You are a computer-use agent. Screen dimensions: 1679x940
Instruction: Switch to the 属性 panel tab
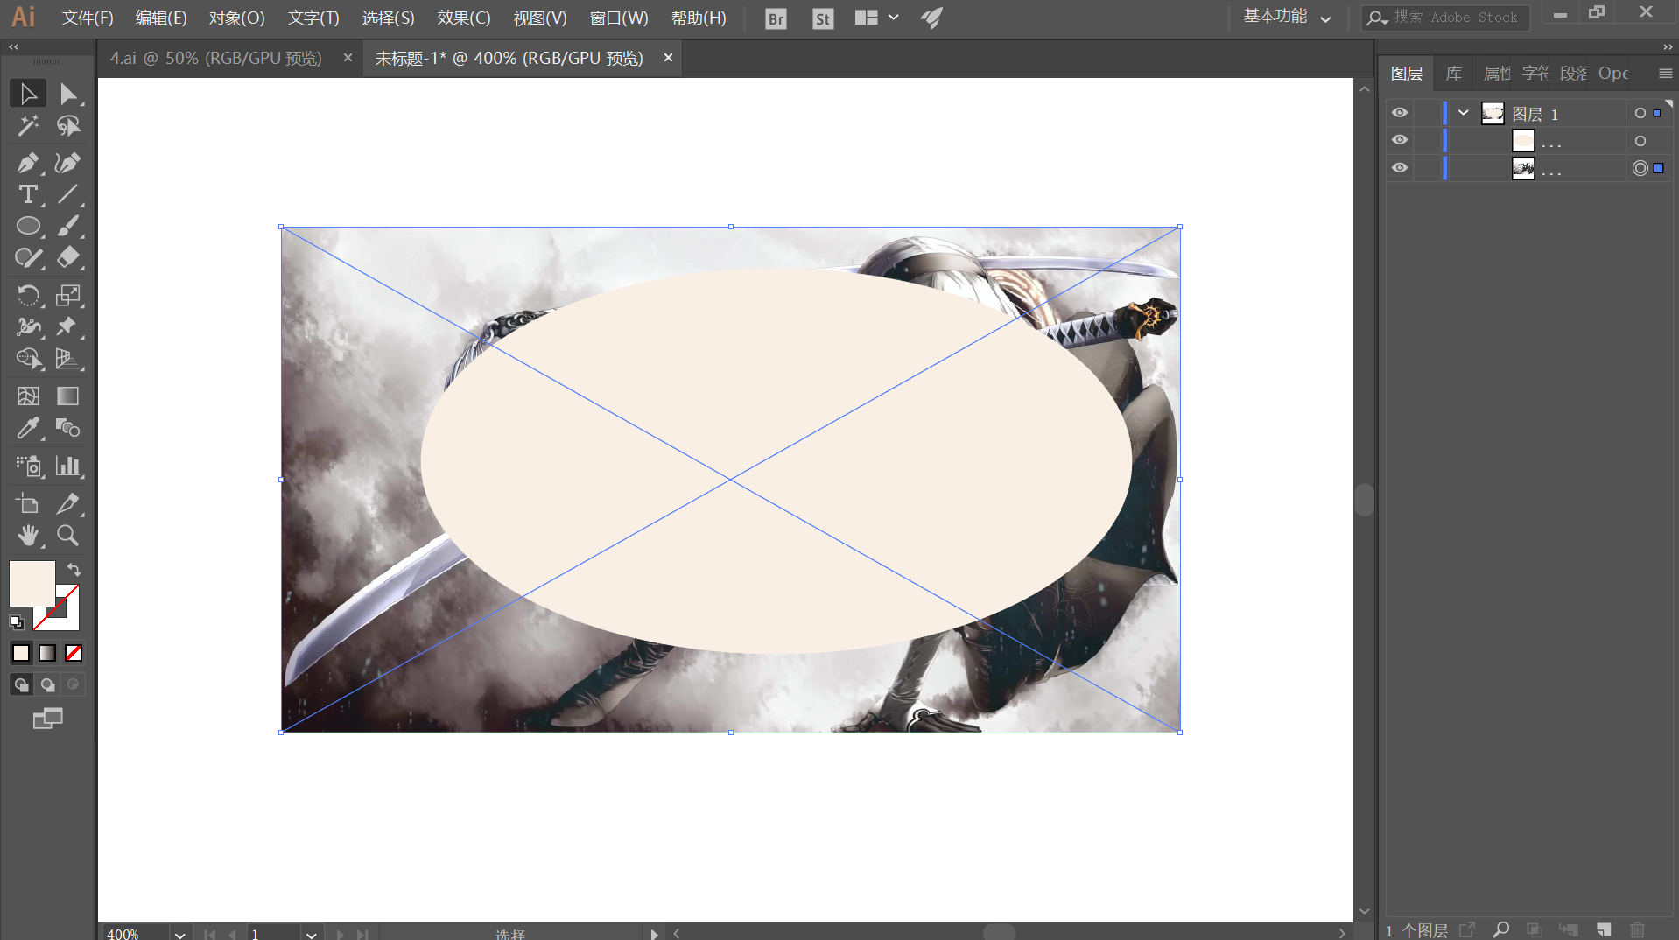click(x=1497, y=74)
